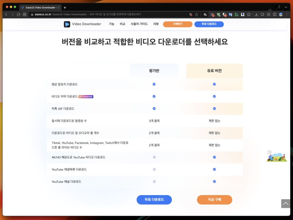Click the 3개 품목 trial value
Screen dimensions: 293x220
coord(154,121)
